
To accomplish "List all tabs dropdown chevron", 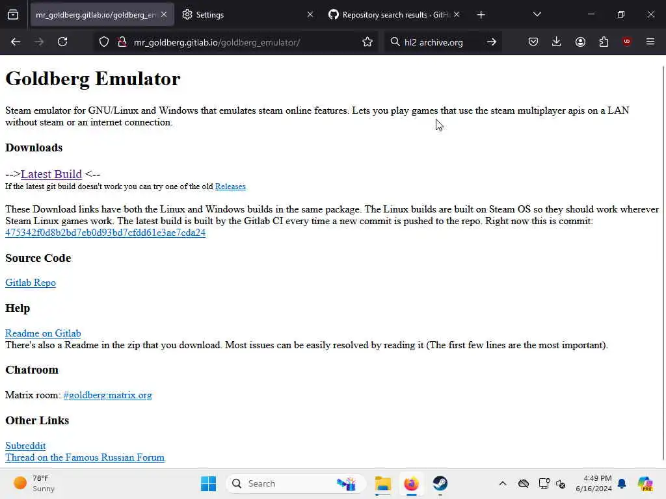I will pyautogui.click(x=537, y=15).
